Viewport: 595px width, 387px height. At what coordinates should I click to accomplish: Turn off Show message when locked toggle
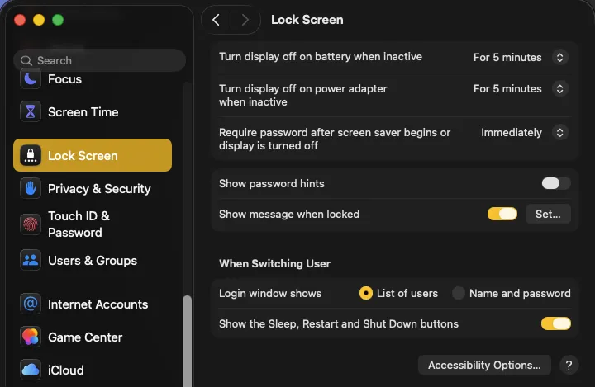(x=502, y=214)
